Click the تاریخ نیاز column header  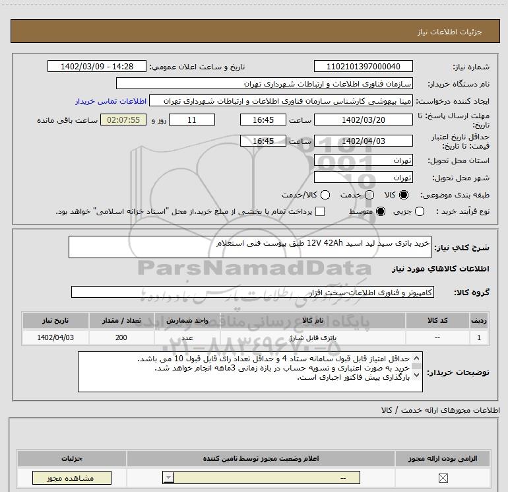(55, 320)
